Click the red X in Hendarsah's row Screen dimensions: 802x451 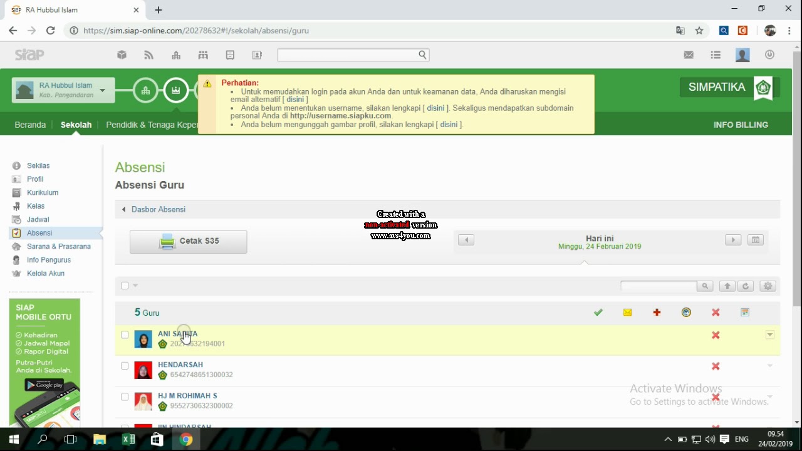tap(716, 366)
